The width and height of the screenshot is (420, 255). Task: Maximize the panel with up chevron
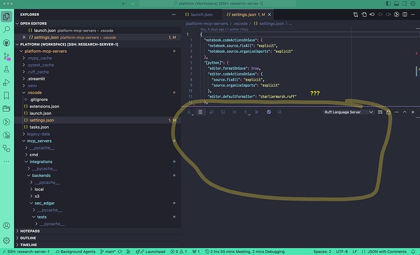(x=405, y=112)
